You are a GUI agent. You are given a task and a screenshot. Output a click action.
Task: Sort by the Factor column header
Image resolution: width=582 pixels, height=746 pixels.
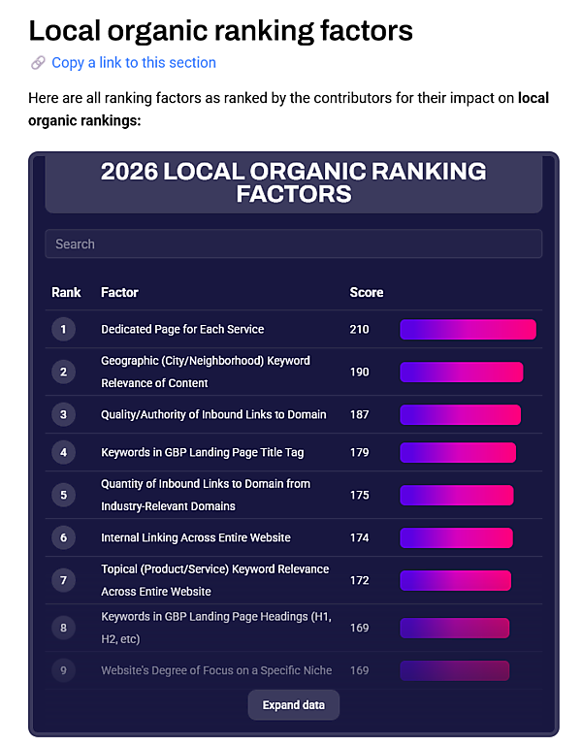pos(119,292)
